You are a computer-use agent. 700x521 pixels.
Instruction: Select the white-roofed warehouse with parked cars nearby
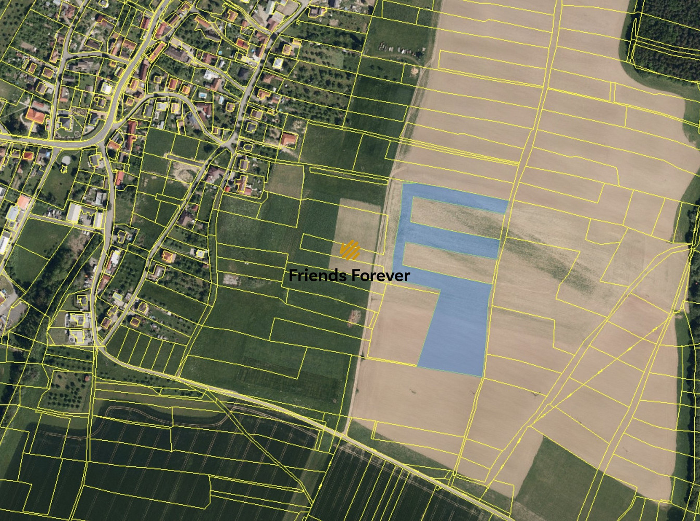click(x=74, y=213)
